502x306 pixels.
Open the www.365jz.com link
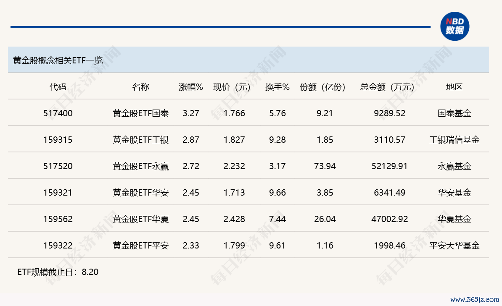(475, 300)
